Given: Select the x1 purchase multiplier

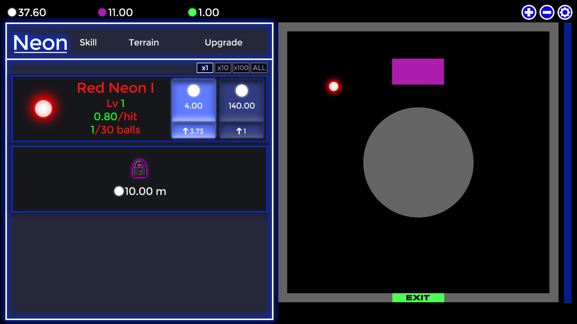Looking at the screenshot, I should pos(205,68).
